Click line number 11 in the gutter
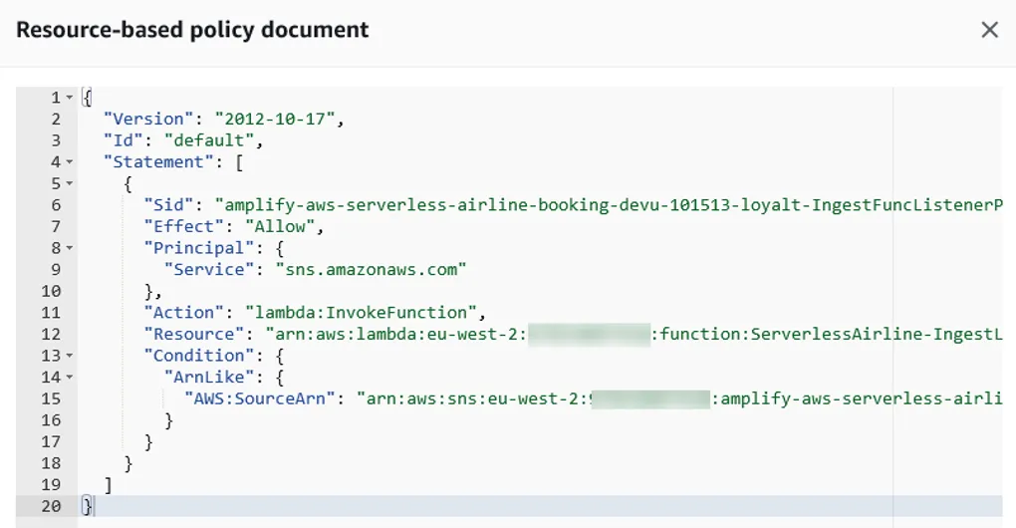The image size is (1016, 528). pyautogui.click(x=51, y=313)
